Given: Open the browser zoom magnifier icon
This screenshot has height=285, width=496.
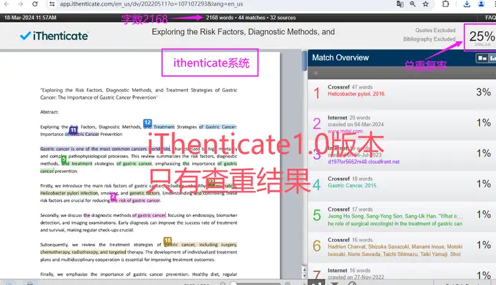Looking at the screenshot, I should pos(413,4).
